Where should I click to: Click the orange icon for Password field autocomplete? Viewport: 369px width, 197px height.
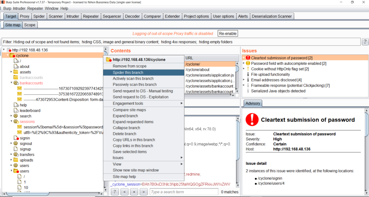pyautogui.click(x=248, y=63)
